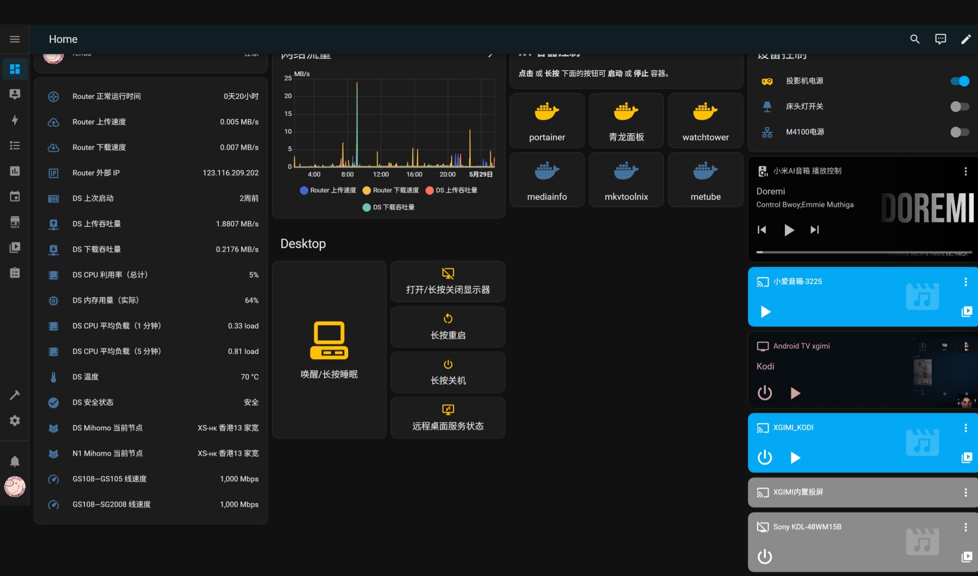Open 小爱音箱-3225 card overflow menu
The image size is (978, 576).
point(966,282)
